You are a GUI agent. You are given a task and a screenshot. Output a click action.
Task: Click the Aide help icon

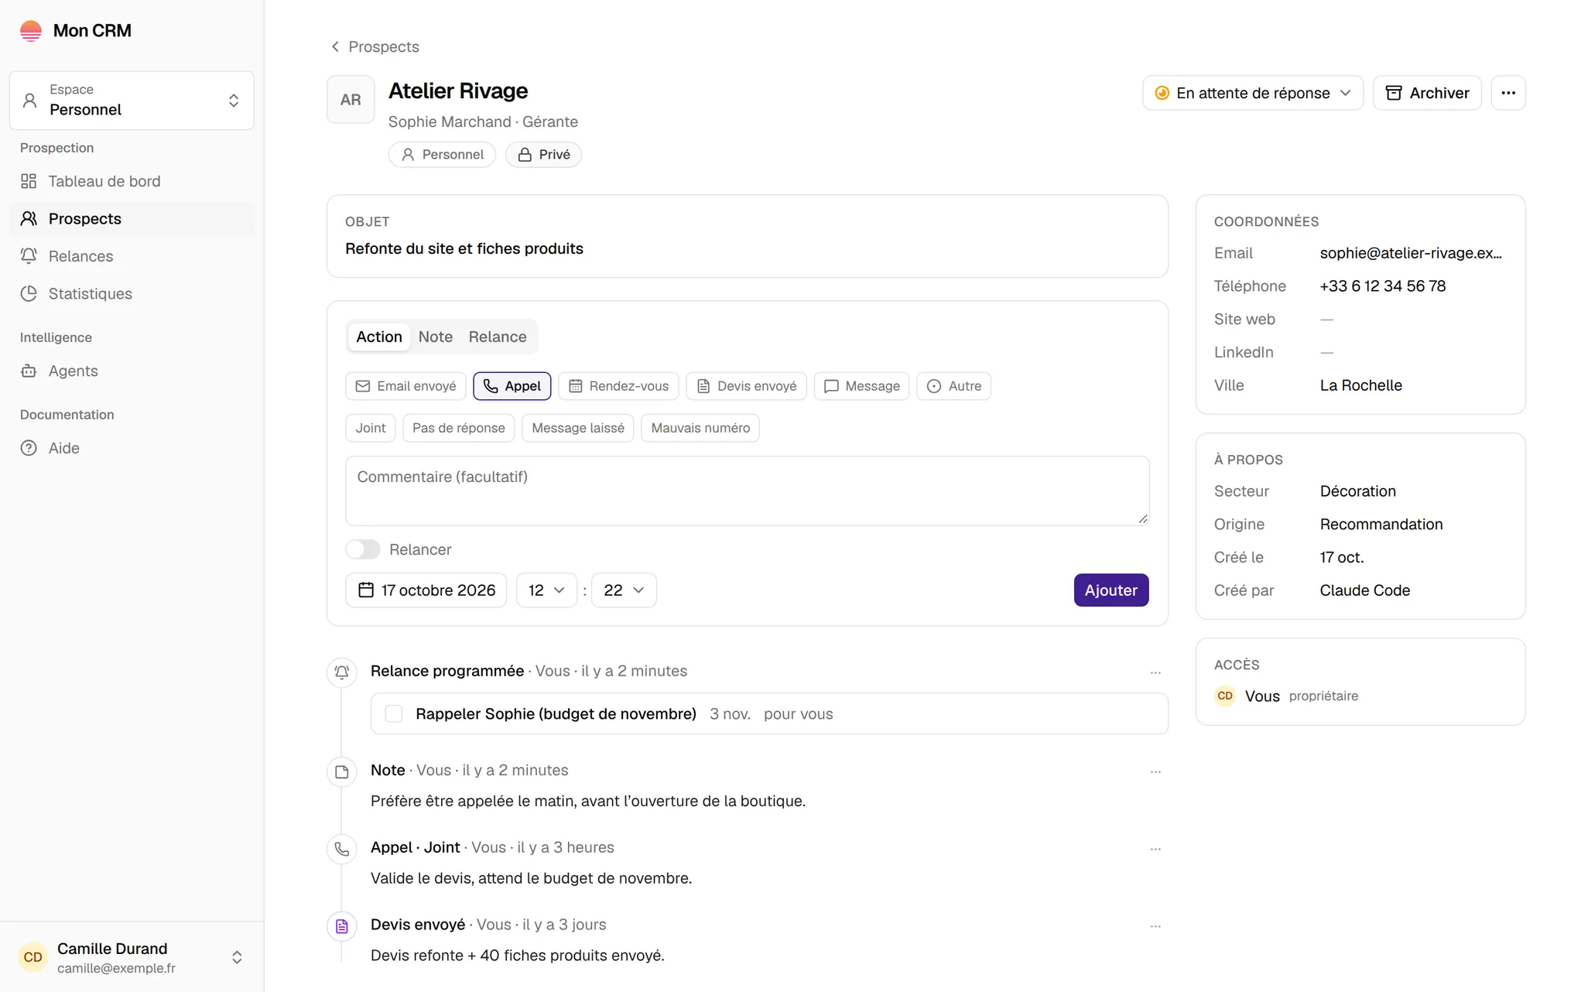click(29, 449)
